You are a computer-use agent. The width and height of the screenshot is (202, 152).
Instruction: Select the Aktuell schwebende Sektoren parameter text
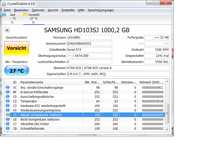click(41, 115)
